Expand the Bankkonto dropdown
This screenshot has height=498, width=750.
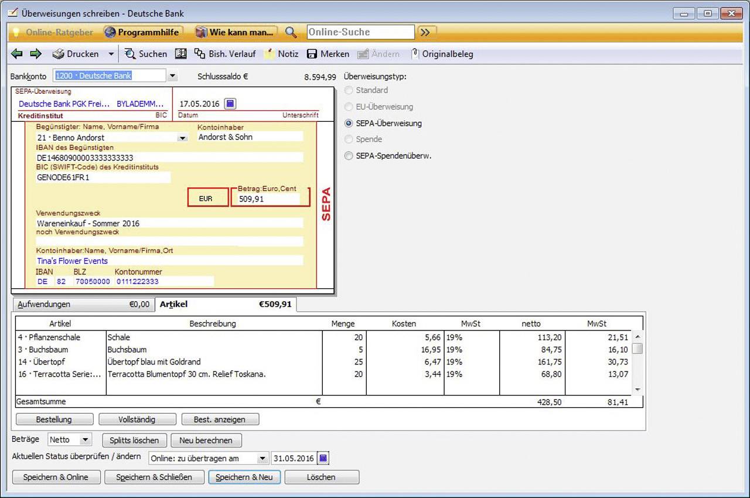point(173,76)
